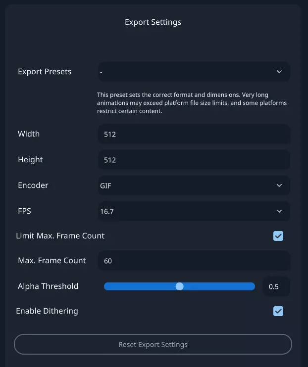Click the Alpha Threshold slider handle
This screenshot has width=308, height=367.
pos(180,286)
